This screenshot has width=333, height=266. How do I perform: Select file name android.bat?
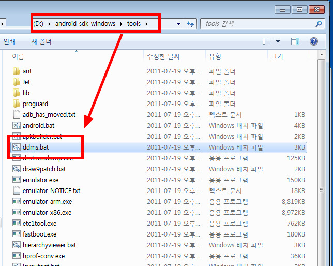coord(38,125)
